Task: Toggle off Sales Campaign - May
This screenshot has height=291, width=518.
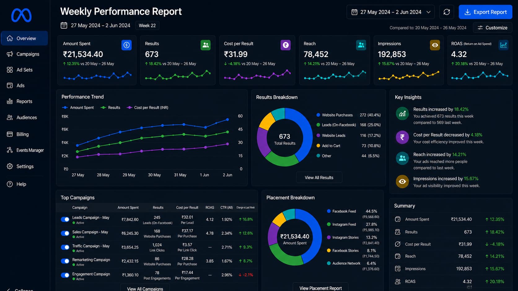Action: (x=65, y=233)
